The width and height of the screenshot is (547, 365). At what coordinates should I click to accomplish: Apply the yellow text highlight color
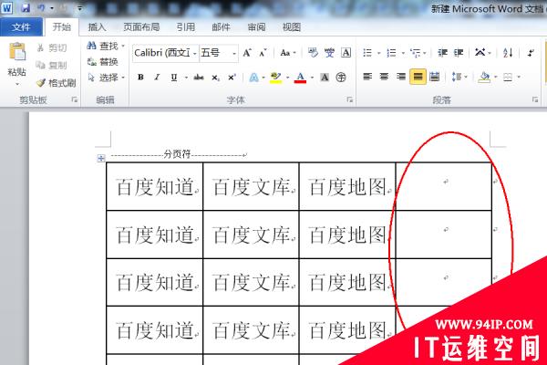pyautogui.click(x=275, y=78)
